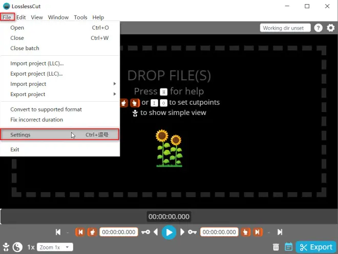The image size is (338, 254).
Task: Open Settings from File menu
Action: coord(60,134)
